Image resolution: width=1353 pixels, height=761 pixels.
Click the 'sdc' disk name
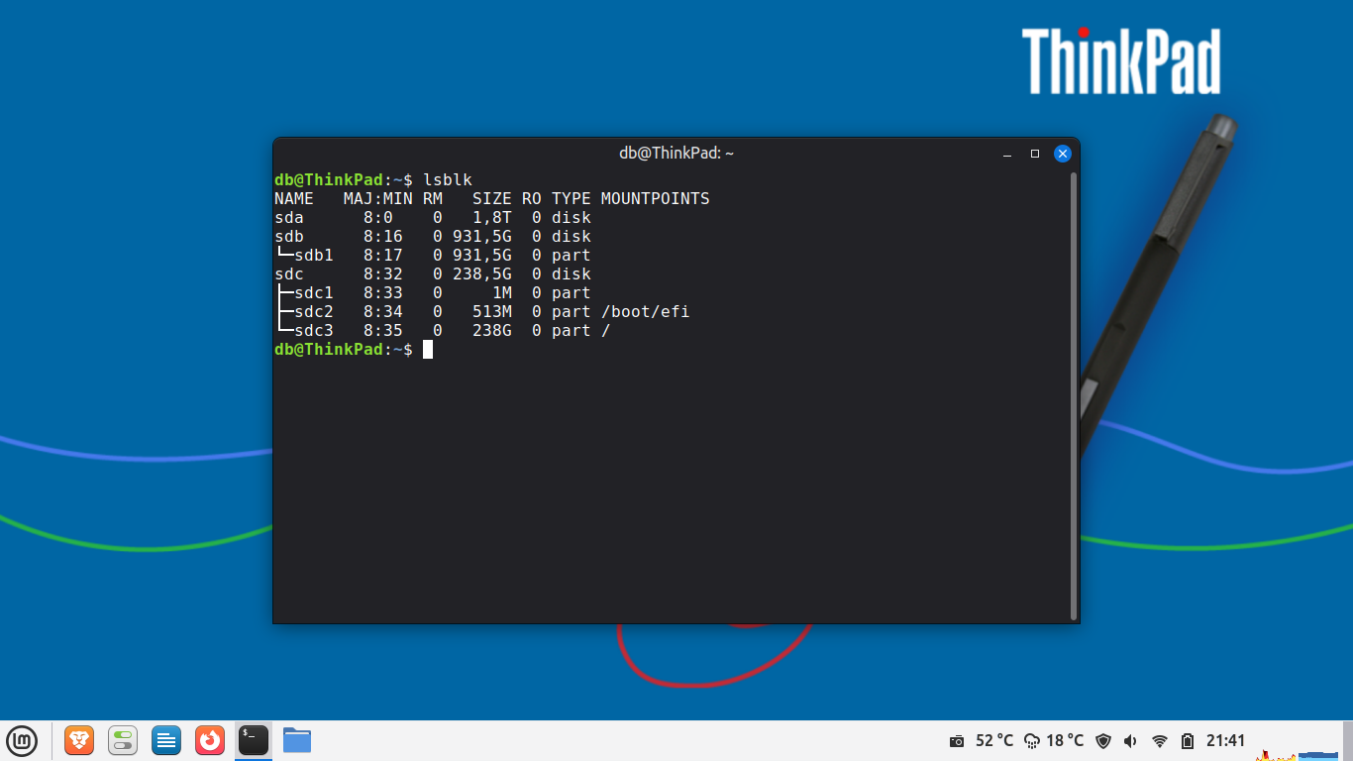click(289, 273)
